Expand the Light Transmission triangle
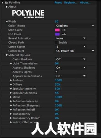The width and height of the screenshot is (101, 138). [11, 63]
